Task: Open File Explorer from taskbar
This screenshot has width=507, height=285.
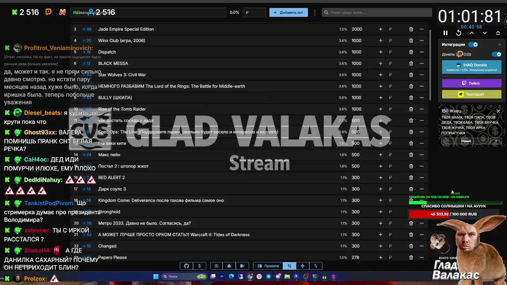Action: [287, 277]
